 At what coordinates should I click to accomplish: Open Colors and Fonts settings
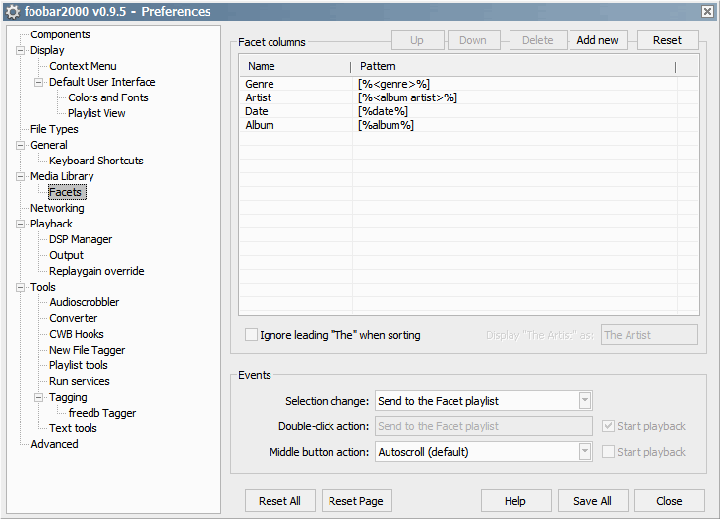(x=108, y=97)
